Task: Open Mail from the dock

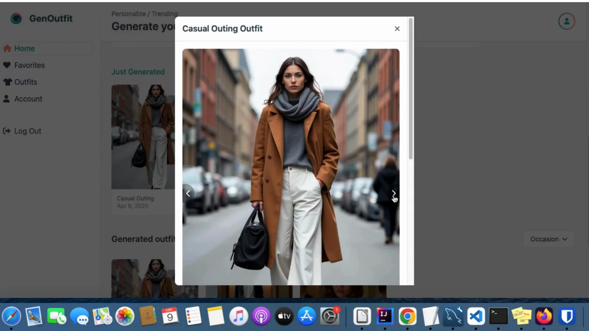Action: point(34,316)
